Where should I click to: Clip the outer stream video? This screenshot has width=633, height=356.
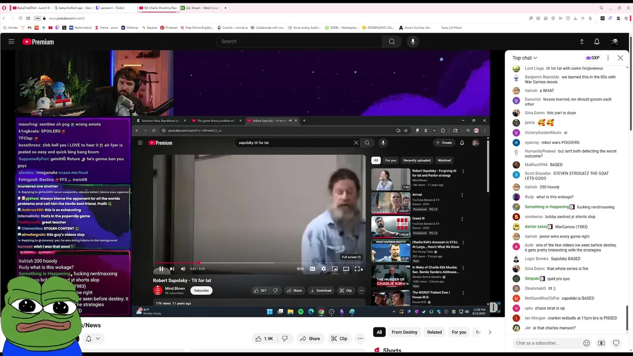pos(339,339)
